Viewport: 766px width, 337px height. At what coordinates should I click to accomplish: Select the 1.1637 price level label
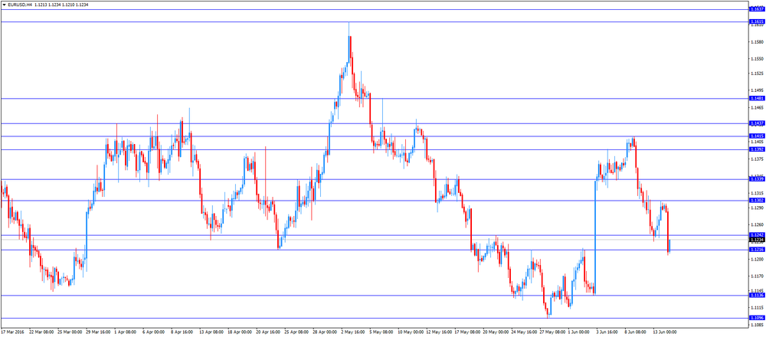click(757, 9)
